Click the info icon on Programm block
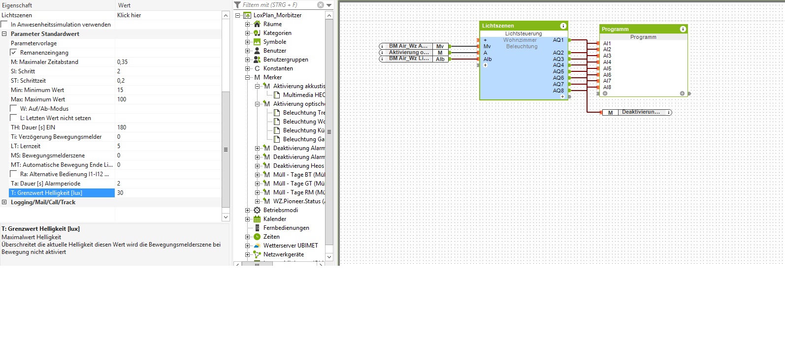The height and width of the screenshot is (343, 785). point(683,29)
